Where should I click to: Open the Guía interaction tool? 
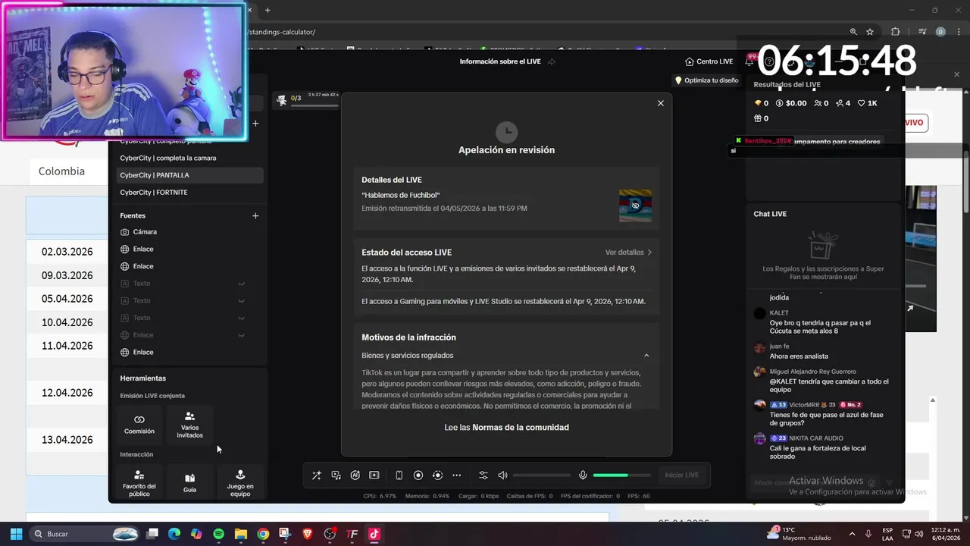click(x=189, y=482)
